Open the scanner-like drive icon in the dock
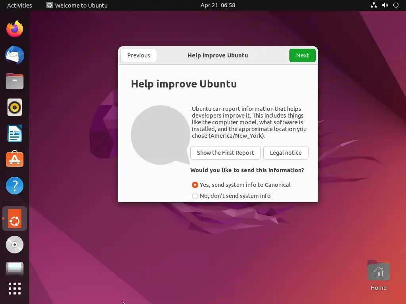Screen dimensions: 406x304 tap(15, 268)
